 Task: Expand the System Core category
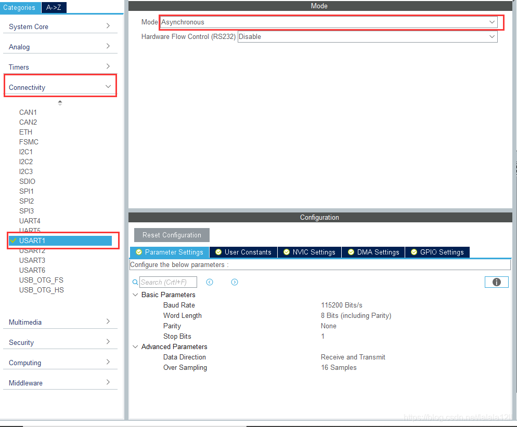click(60, 26)
